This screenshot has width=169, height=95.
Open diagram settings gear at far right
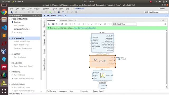(165, 24)
